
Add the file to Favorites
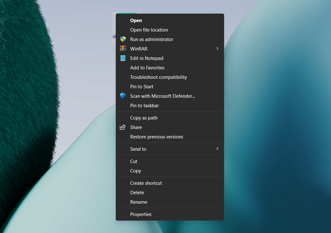tap(147, 67)
